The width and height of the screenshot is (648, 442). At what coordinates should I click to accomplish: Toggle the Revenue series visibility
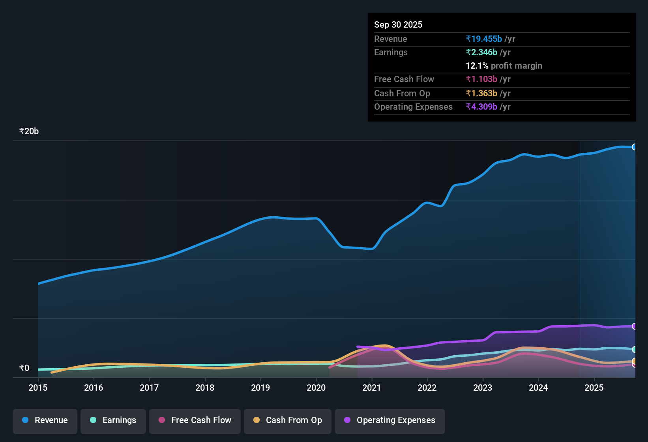tap(45, 420)
